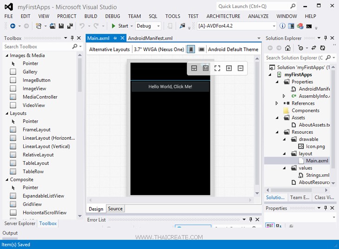The height and width of the screenshot is (249, 339).
Task: Open Toolbox window options dropdown arrow
Action: (x=65, y=38)
